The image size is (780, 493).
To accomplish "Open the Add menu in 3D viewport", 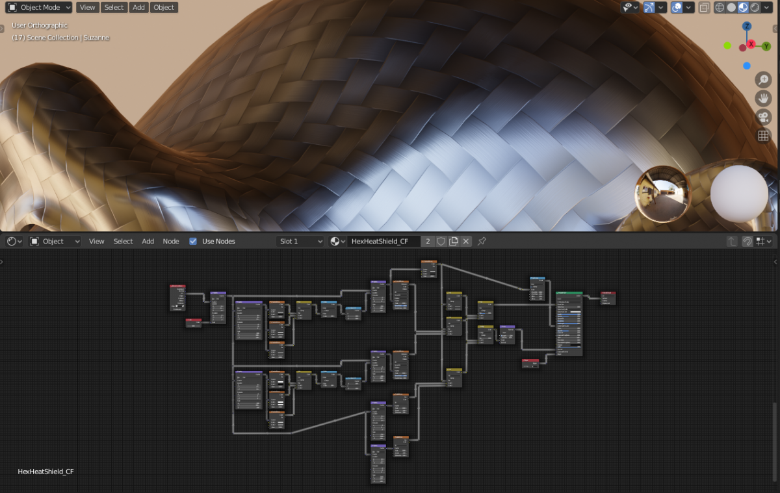I will coord(138,8).
